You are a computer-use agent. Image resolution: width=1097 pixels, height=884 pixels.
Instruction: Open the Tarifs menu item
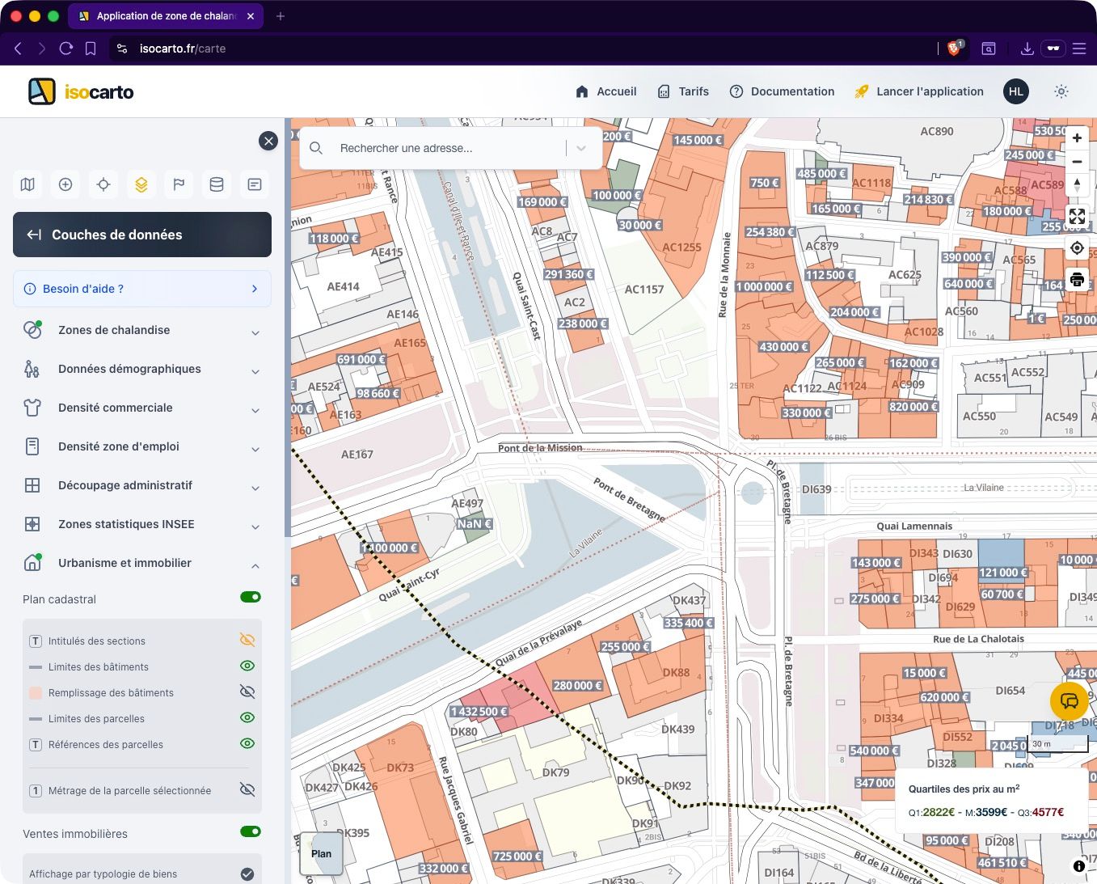pyautogui.click(x=683, y=91)
